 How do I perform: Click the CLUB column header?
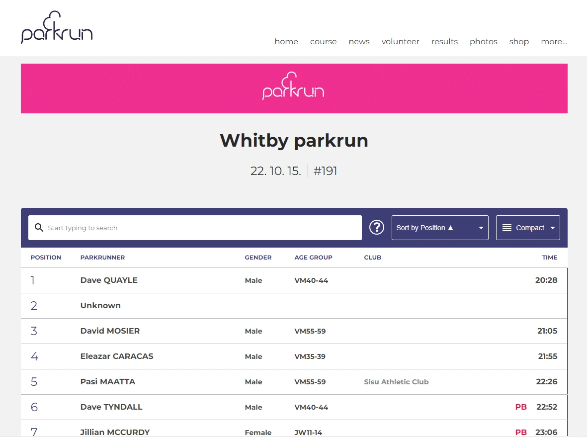pyautogui.click(x=372, y=258)
